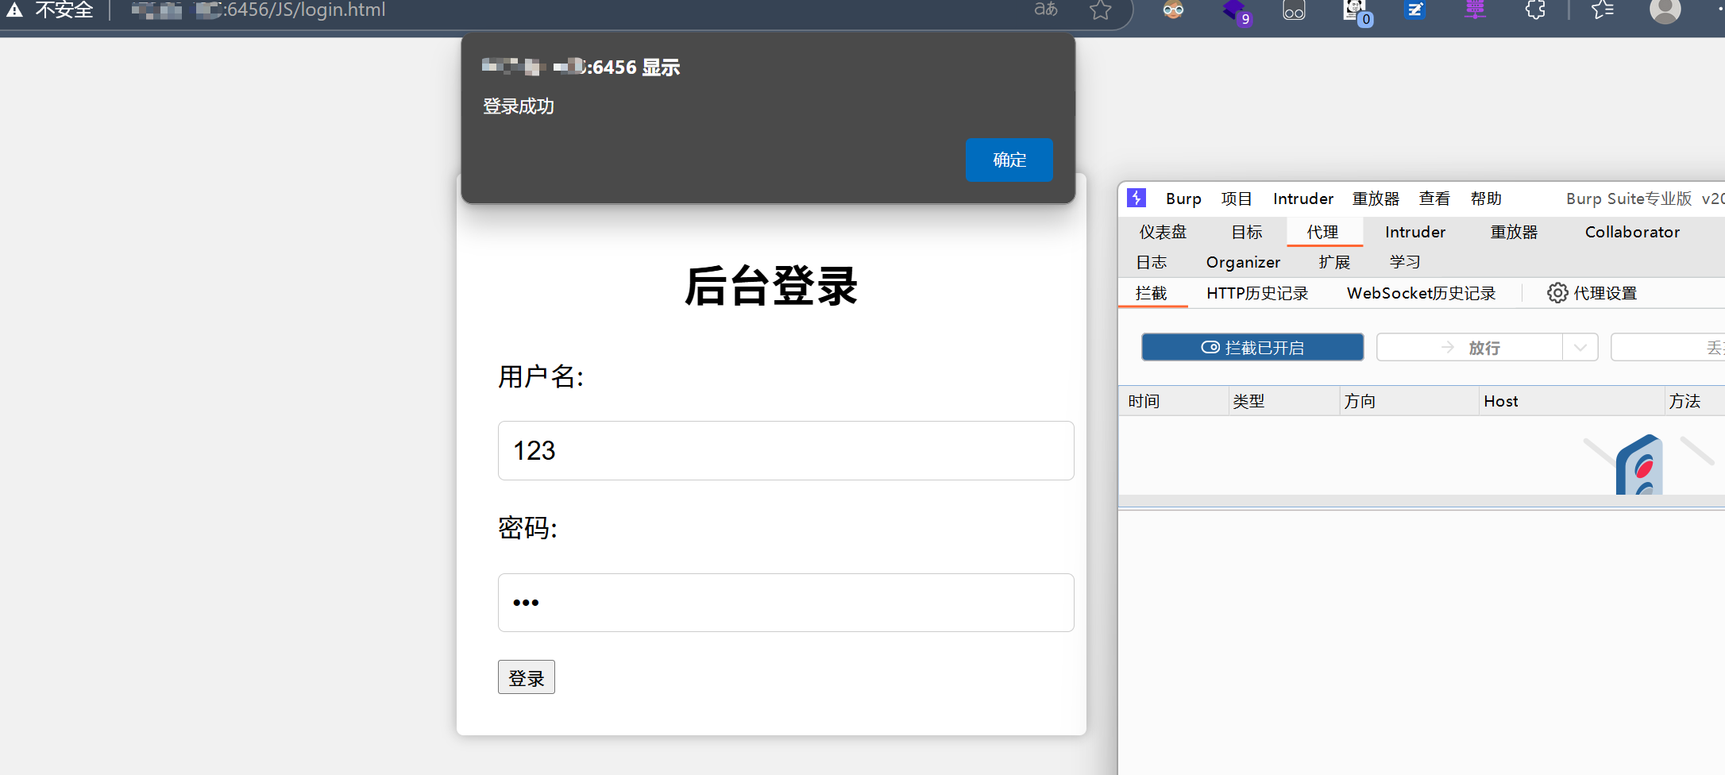Image resolution: width=1725 pixels, height=775 pixels.
Task: Open the 重放器 menu in menu bar
Action: [x=1376, y=199]
